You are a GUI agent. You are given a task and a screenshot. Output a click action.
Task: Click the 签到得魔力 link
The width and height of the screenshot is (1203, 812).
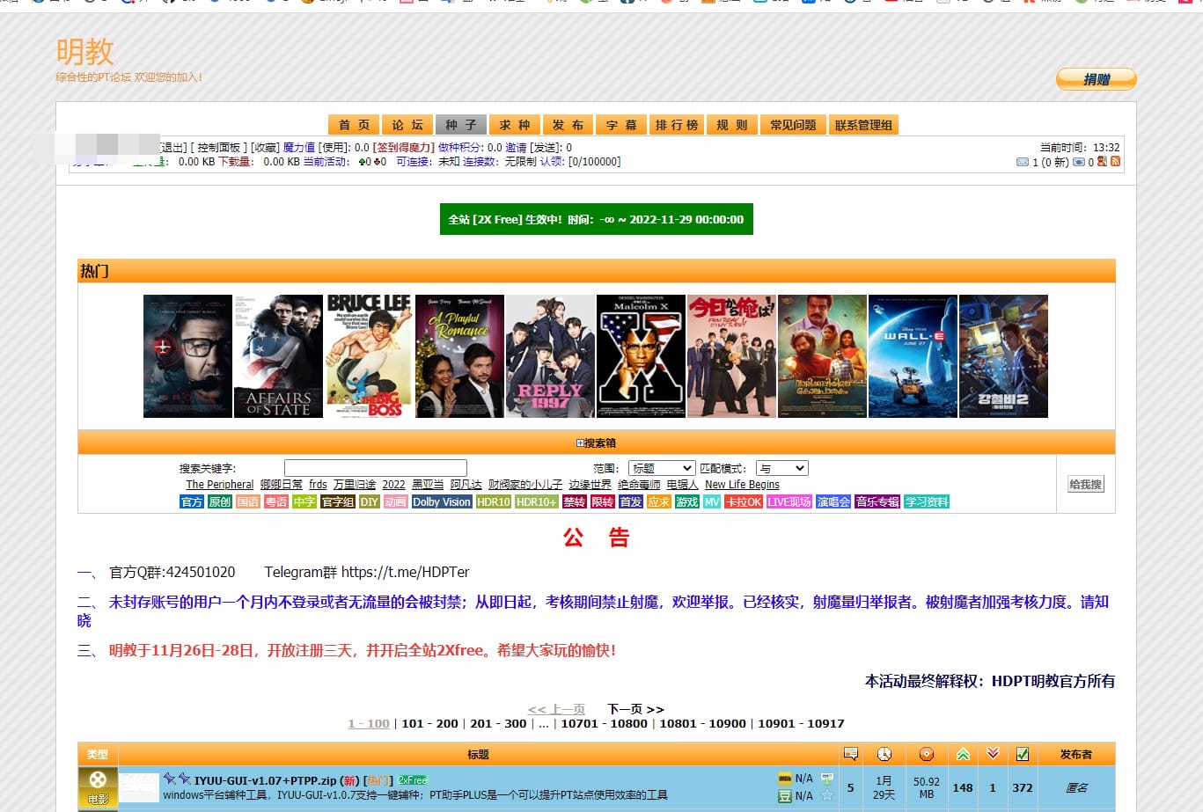404,148
